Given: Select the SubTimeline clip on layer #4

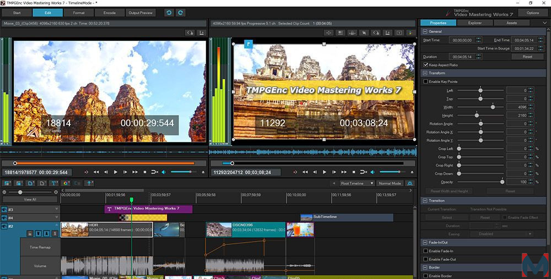Looking at the screenshot, I should 347,217.
